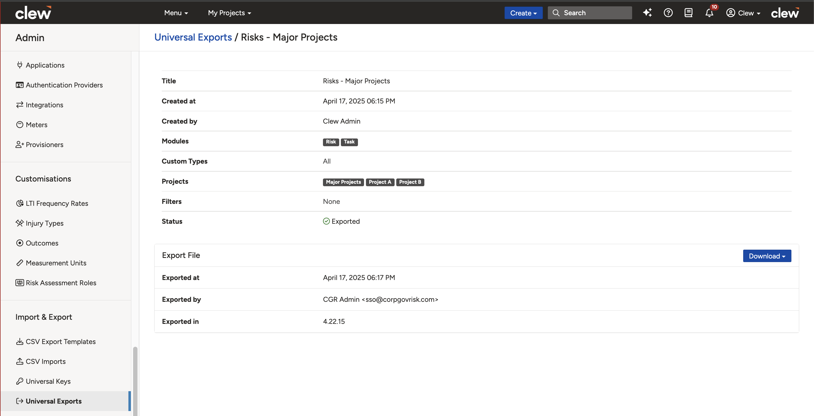Click the search magnifier icon
The height and width of the screenshot is (416, 814).
(x=556, y=13)
